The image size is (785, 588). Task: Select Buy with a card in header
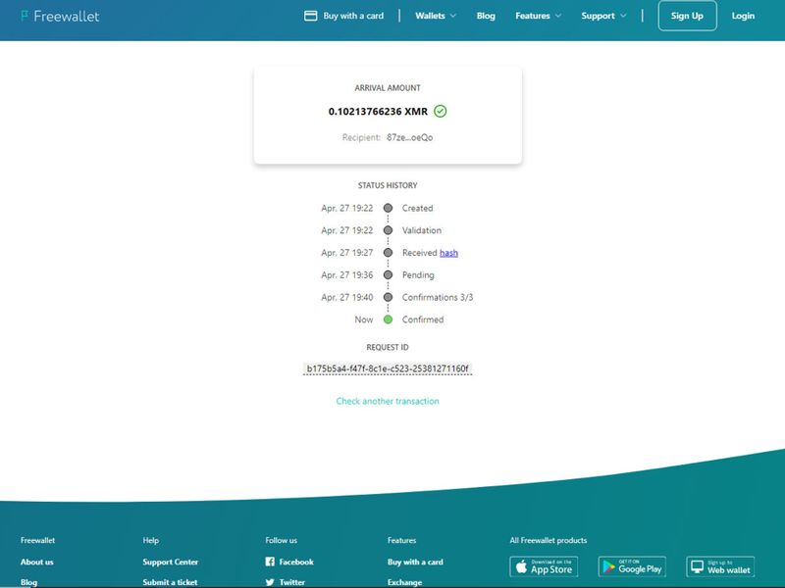(x=353, y=16)
